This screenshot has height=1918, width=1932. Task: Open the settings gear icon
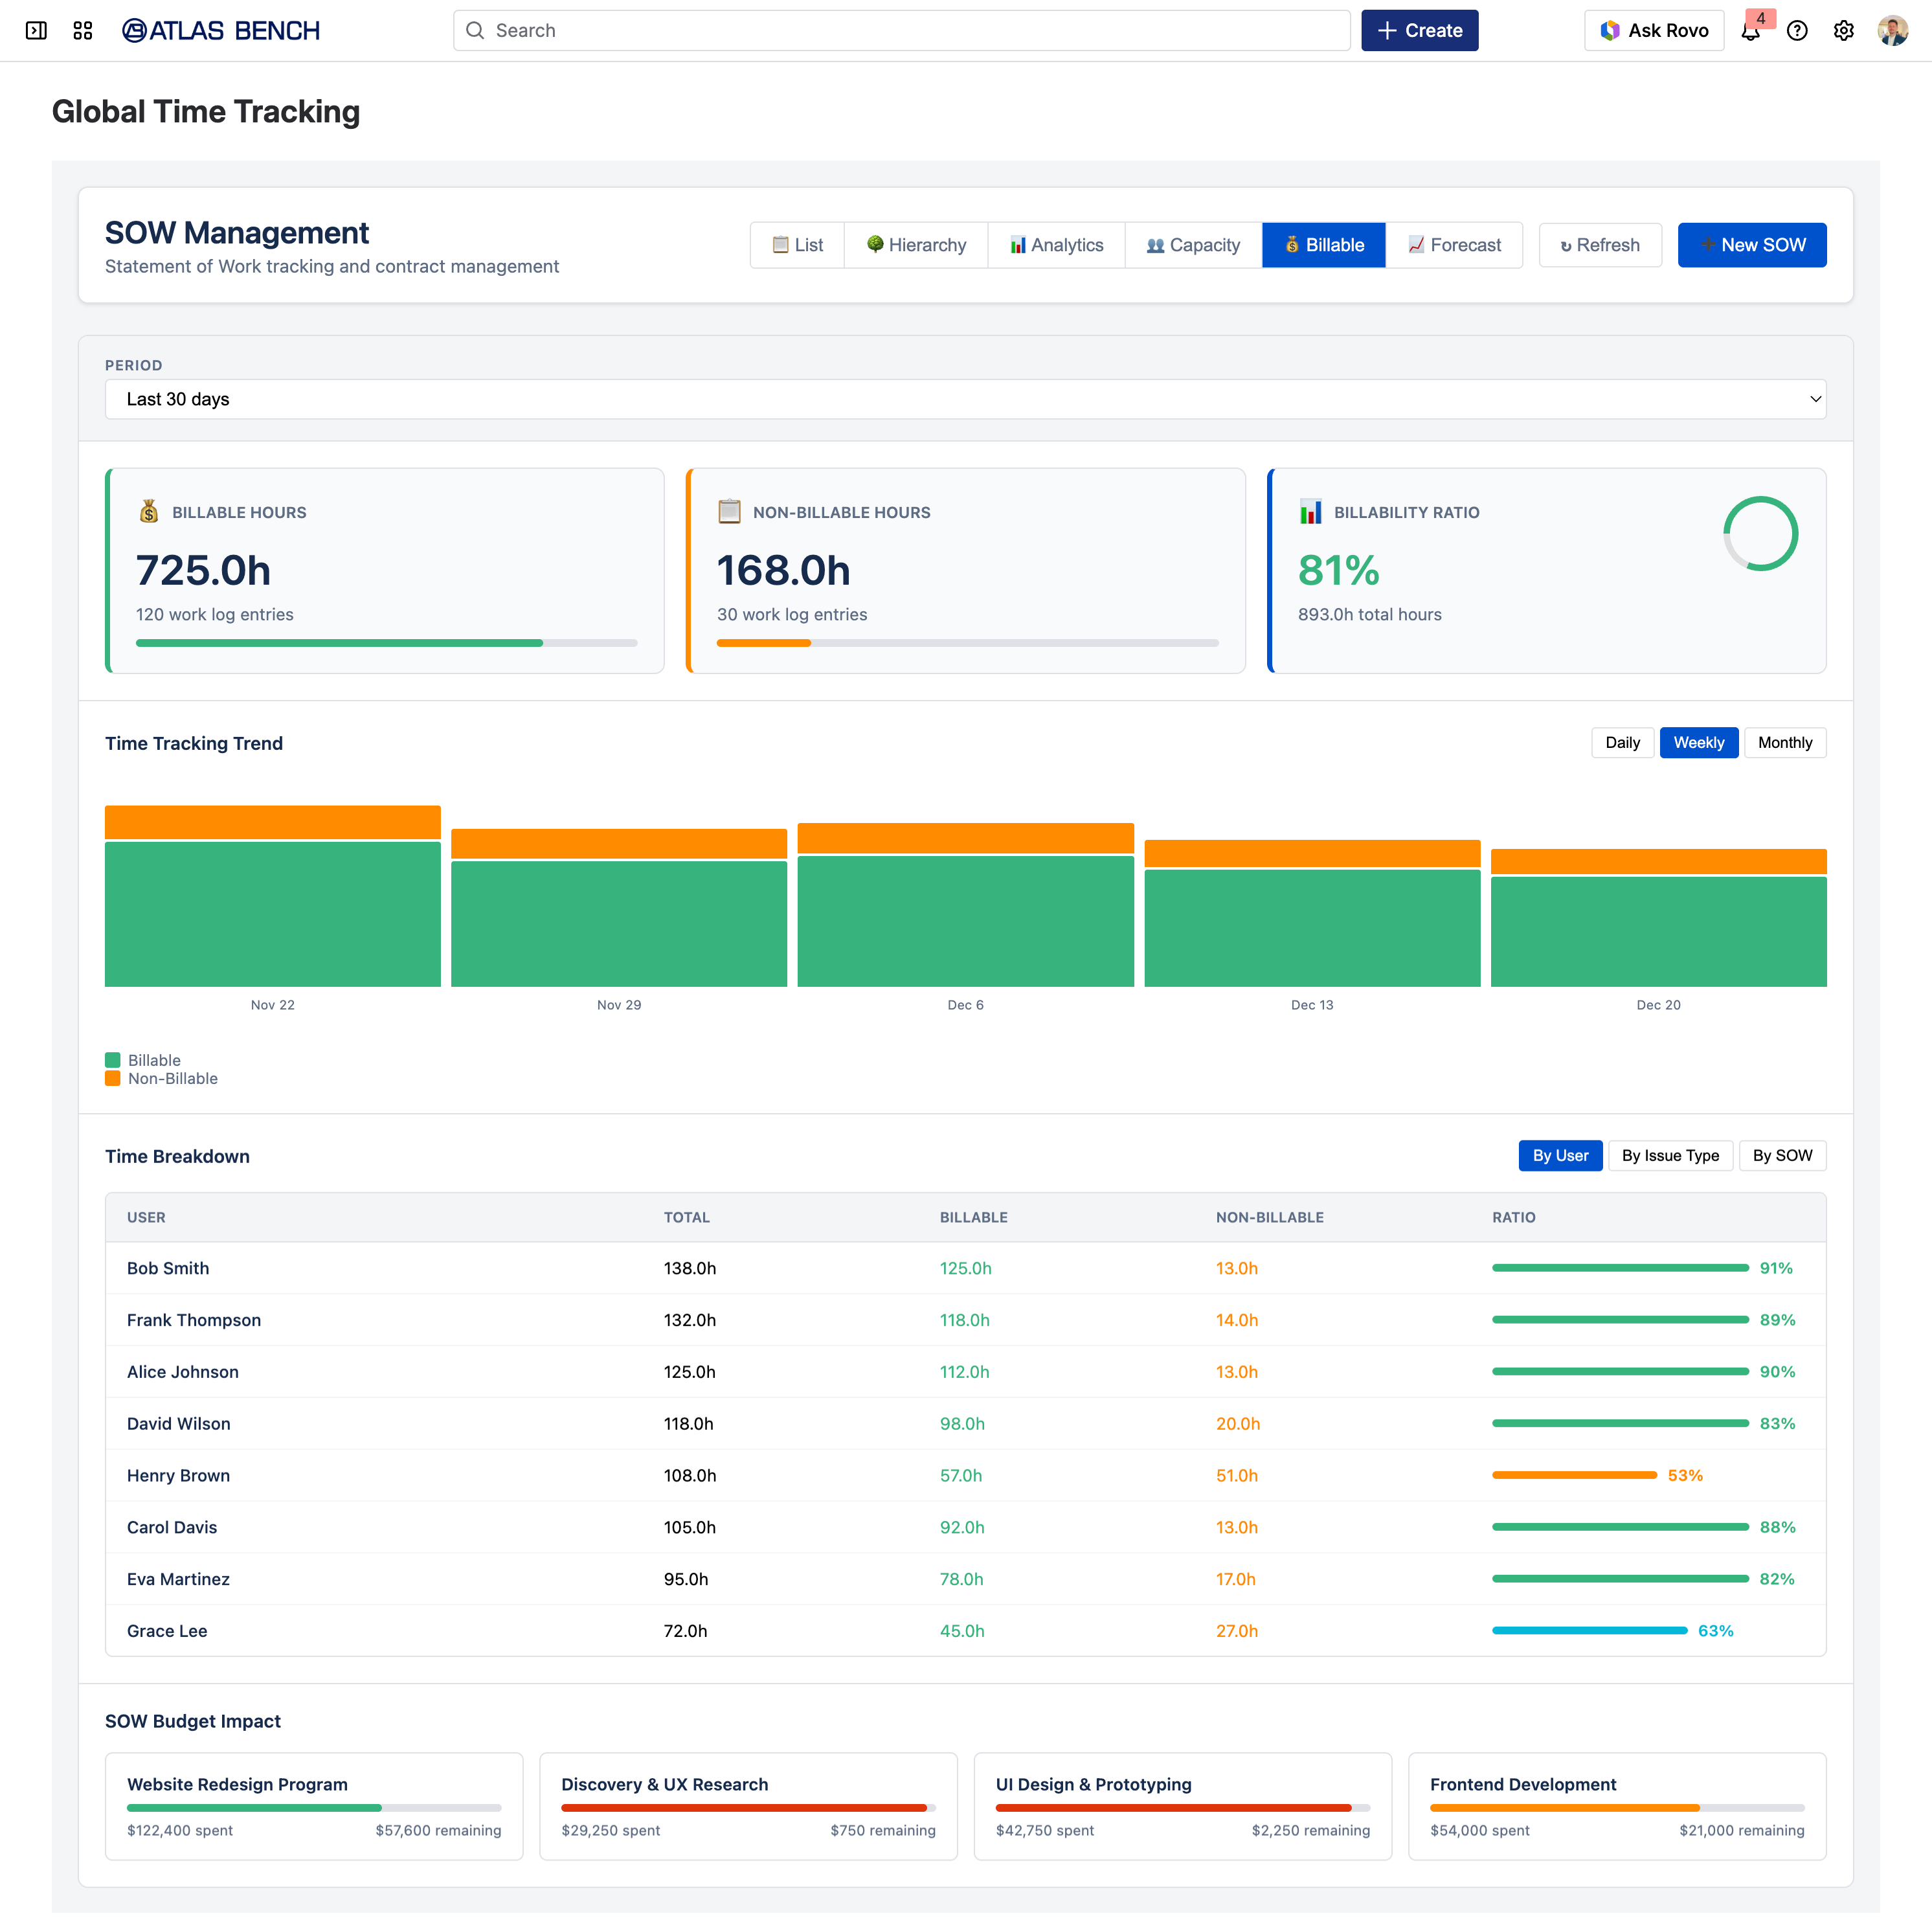point(1844,31)
